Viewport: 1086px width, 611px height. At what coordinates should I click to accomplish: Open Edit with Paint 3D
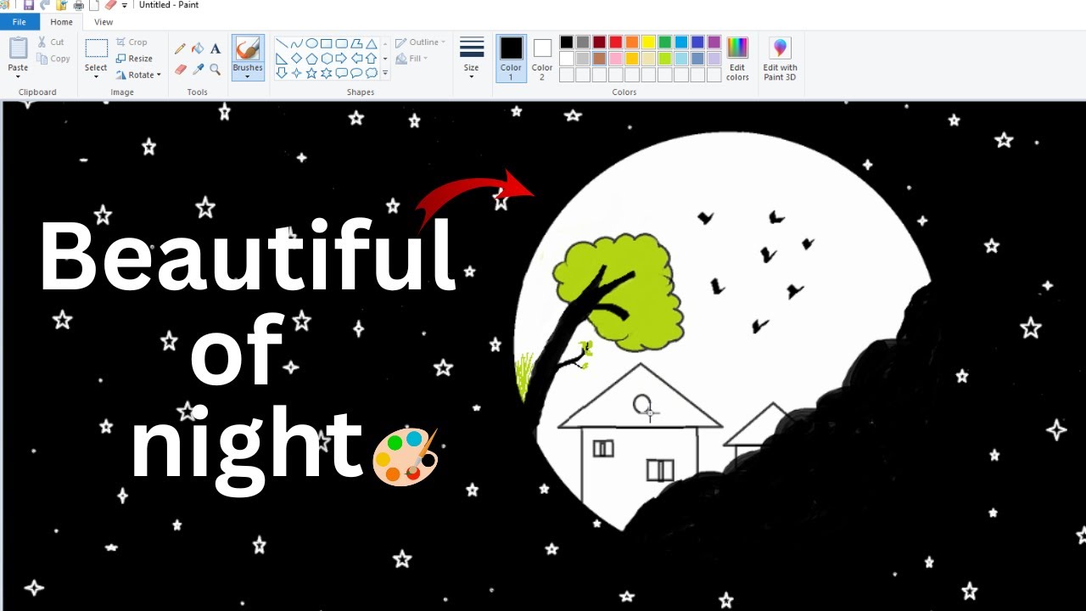click(780, 59)
